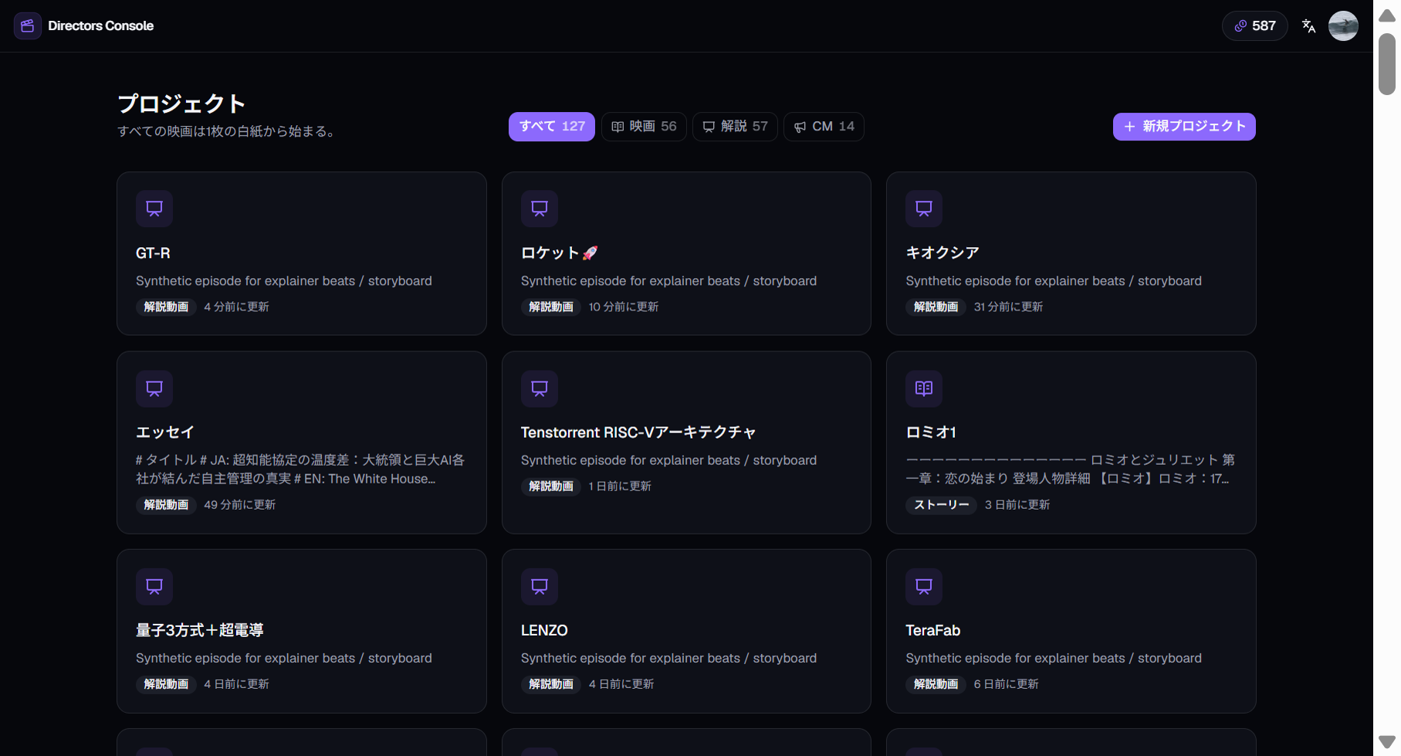Image resolution: width=1401 pixels, height=756 pixels.
Task: Click 解説動画 tag on キオクシア card
Action: tap(936, 307)
